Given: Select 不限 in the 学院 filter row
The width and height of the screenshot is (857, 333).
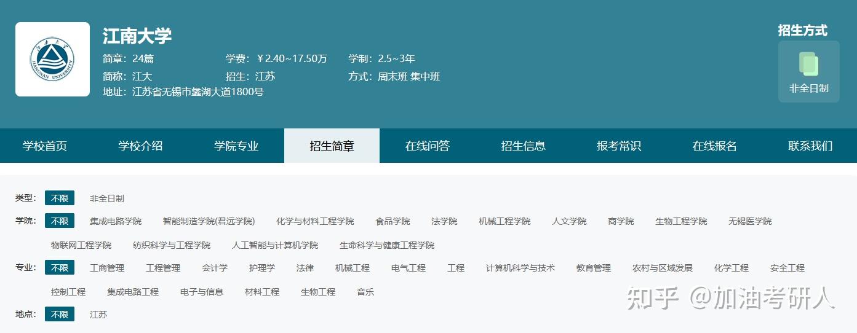Looking at the screenshot, I should [60, 221].
